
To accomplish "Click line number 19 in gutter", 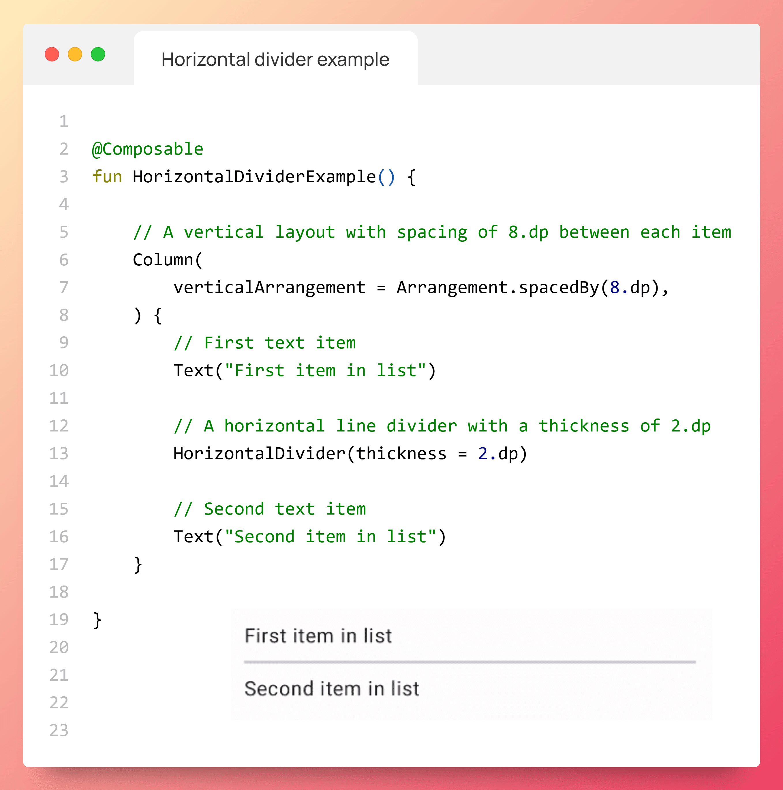I will 59,620.
